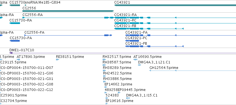Open the CG43921-PB protein label

pos(136,44)
